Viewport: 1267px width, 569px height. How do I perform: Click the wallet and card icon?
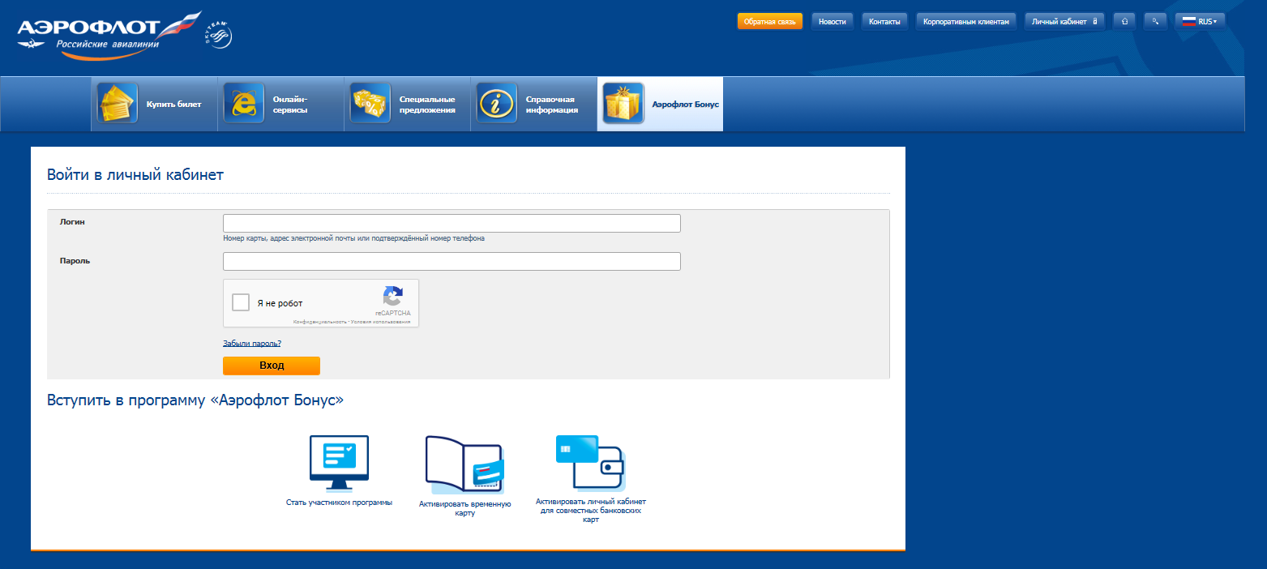pos(589,463)
